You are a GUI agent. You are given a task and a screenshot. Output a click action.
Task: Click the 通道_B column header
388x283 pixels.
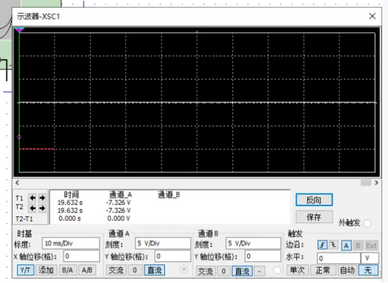point(169,195)
